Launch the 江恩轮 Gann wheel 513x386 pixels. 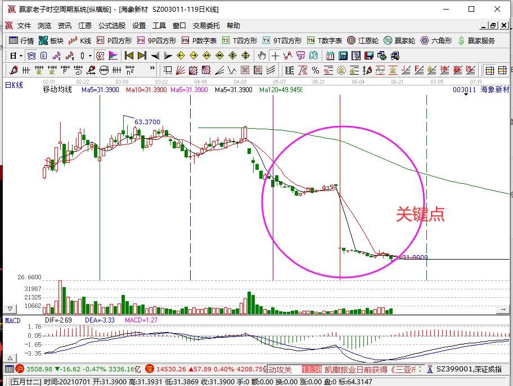[x=363, y=40]
